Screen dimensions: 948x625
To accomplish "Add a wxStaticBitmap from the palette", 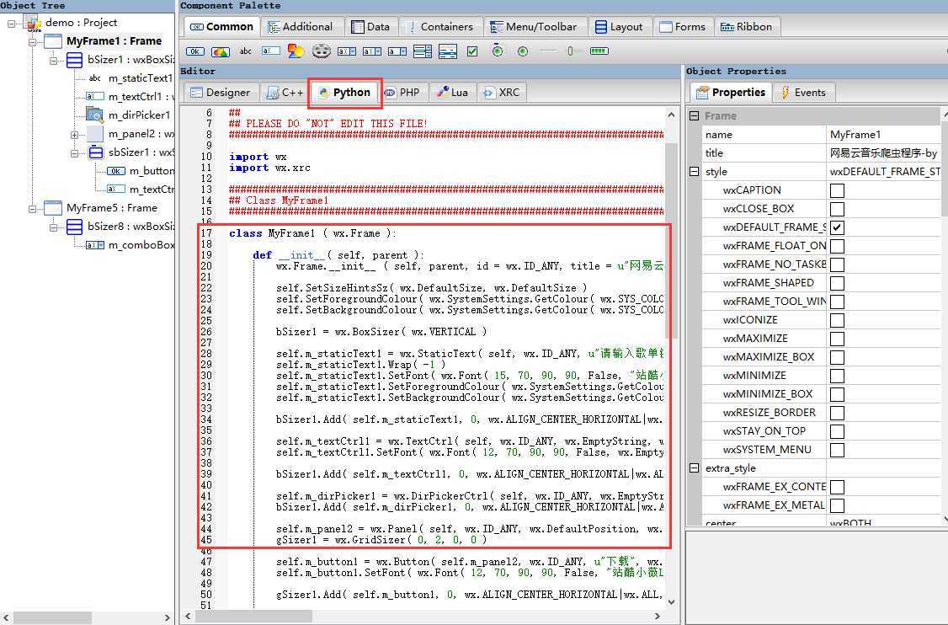I will coord(296,51).
